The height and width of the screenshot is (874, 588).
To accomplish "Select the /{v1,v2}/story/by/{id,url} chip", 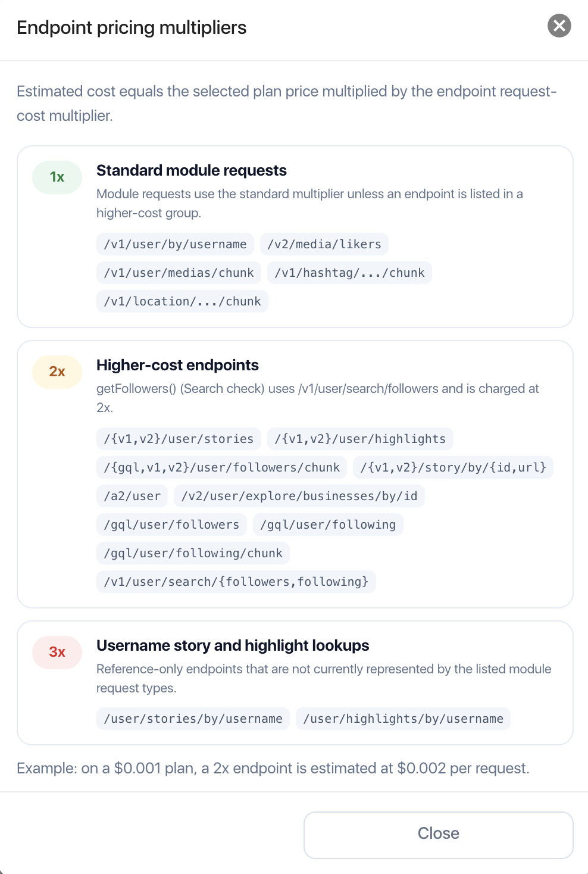I will 453,467.
